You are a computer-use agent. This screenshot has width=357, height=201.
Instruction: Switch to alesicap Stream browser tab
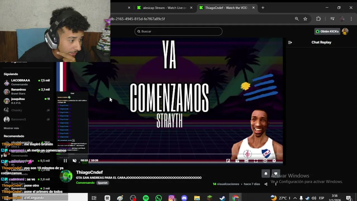[165, 8]
